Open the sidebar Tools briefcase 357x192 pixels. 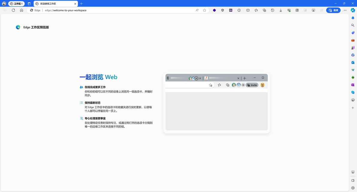[353, 40]
